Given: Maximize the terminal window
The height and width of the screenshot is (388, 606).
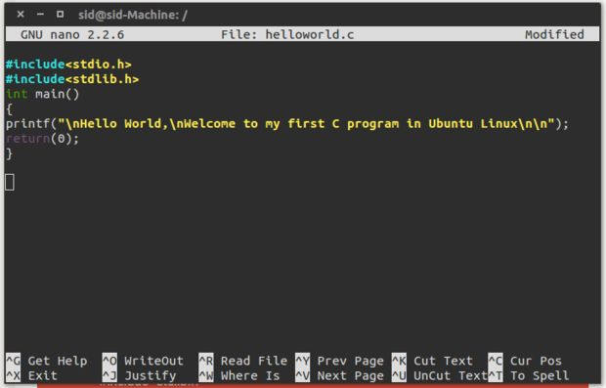Looking at the screenshot, I should point(60,15).
